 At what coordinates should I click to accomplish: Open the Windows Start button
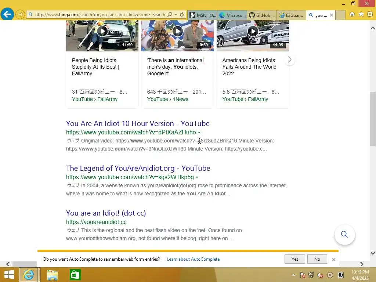pos(9,275)
